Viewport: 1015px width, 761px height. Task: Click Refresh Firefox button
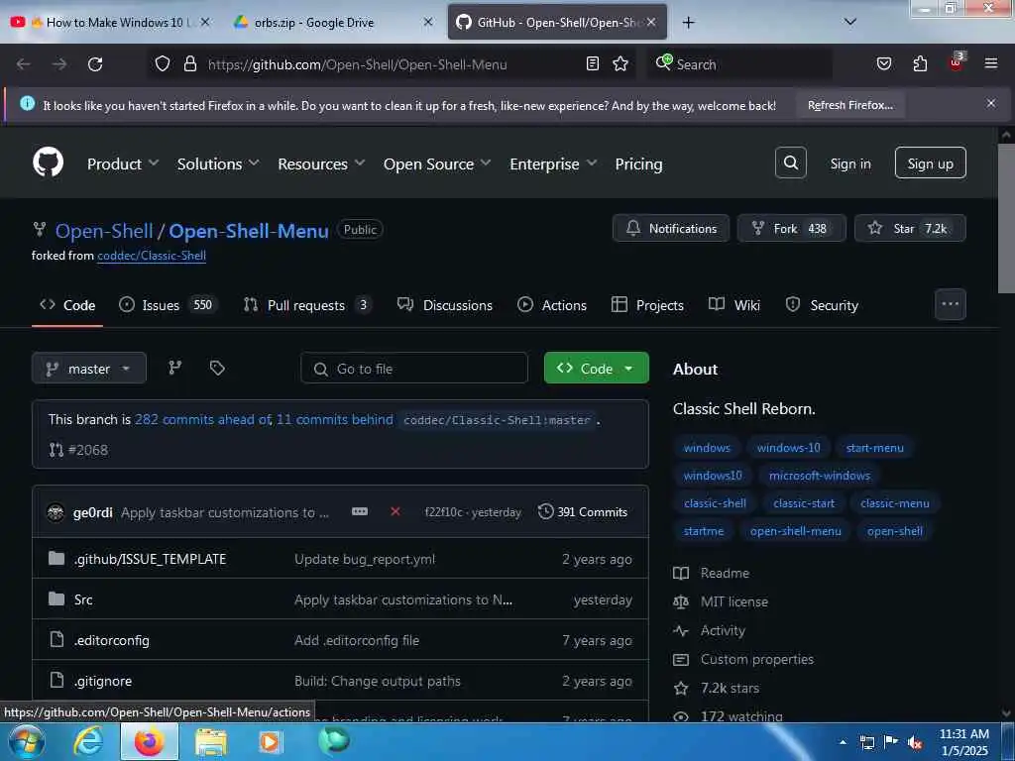pyautogui.click(x=849, y=105)
